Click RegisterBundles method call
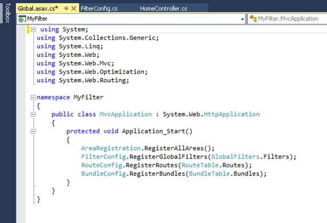 [x=157, y=174]
